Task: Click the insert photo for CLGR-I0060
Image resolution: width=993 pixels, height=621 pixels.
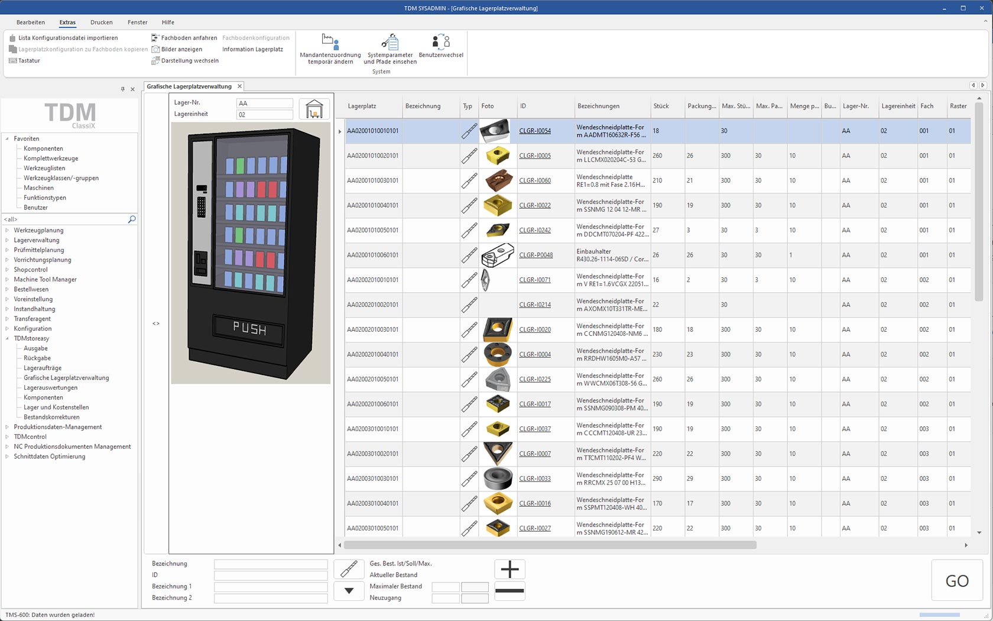Action: coord(498,180)
